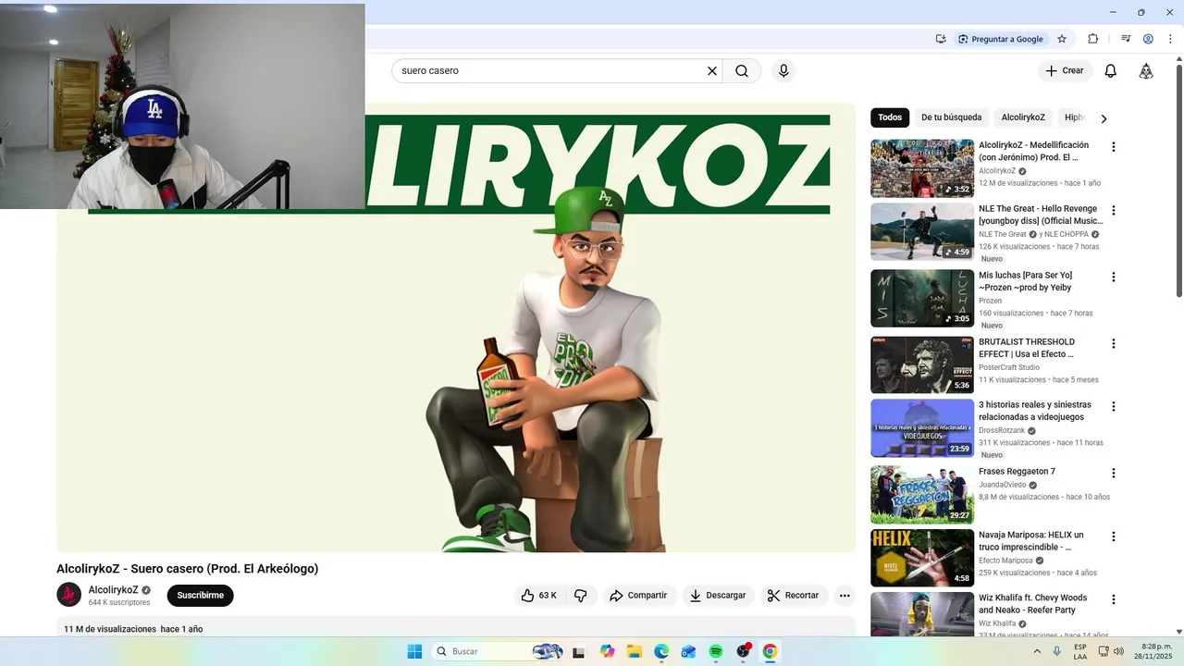
Task: Click the Crear button
Action: (1065, 70)
